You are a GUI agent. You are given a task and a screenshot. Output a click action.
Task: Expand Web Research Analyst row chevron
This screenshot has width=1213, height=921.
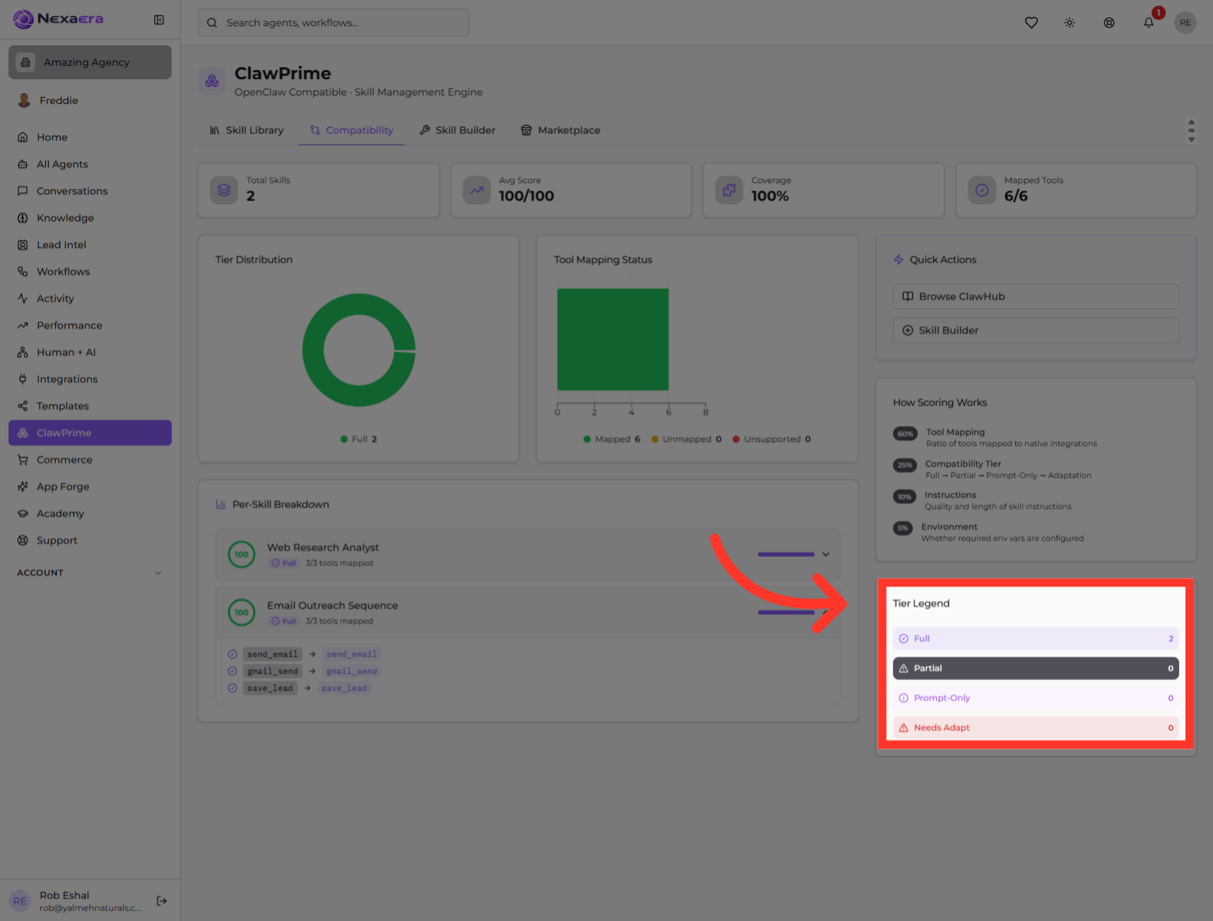pos(825,554)
